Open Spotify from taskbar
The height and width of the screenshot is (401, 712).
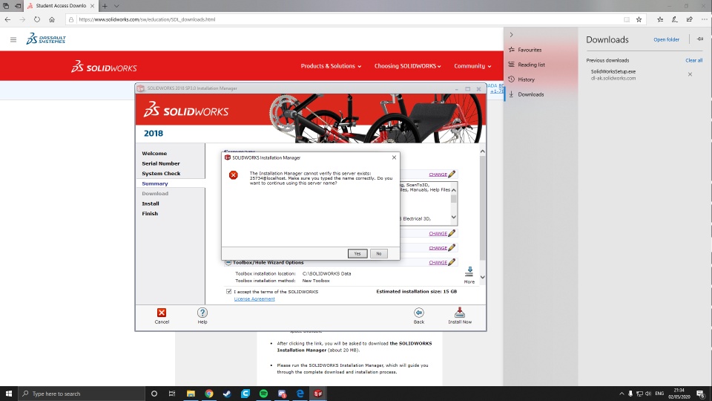(x=263, y=394)
